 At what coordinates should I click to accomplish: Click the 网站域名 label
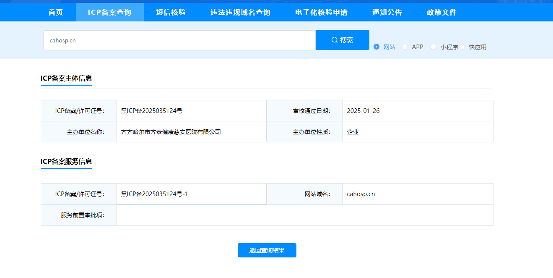point(318,194)
